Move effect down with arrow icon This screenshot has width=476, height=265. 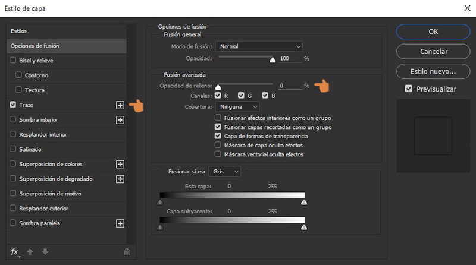coord(45,252)
